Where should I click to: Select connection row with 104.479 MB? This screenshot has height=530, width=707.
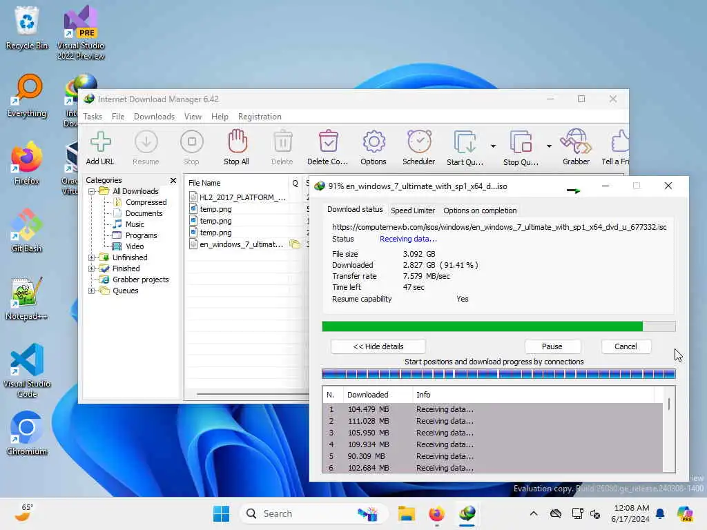click(493, 409)
